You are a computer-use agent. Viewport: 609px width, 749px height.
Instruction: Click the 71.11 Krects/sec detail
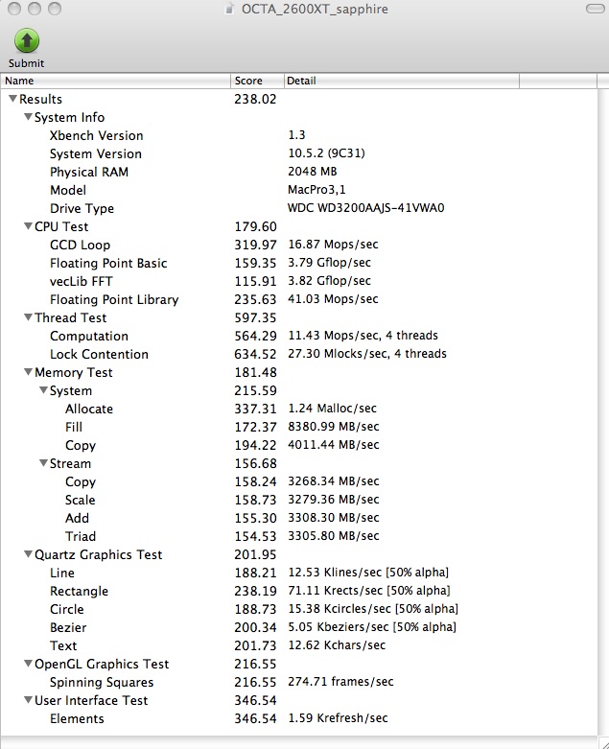[368, 591]
